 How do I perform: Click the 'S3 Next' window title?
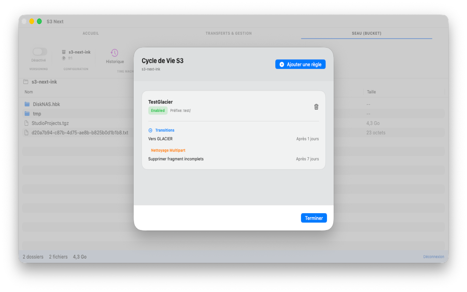55,21
